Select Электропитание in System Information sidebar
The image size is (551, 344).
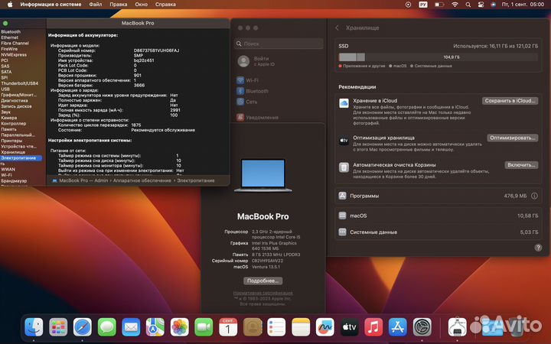(21, 158)
